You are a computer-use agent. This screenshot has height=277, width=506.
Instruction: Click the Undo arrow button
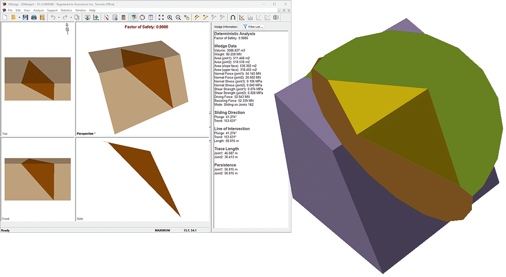53,17
